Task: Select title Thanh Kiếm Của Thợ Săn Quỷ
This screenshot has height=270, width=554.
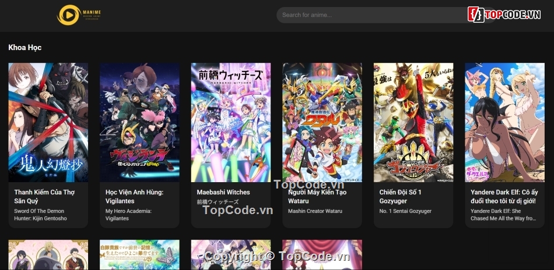Action: tap(44, 197)
